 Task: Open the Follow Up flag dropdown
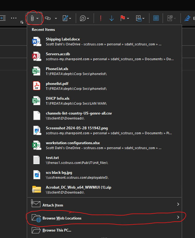[x=128, y=18]
